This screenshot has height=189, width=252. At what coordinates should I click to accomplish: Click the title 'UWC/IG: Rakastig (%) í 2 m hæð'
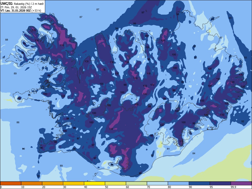pos(22,4)
